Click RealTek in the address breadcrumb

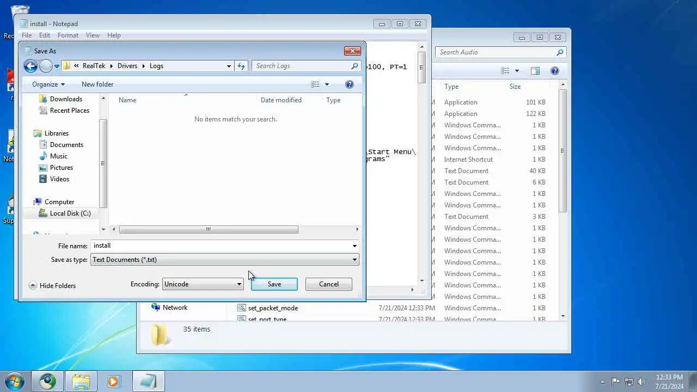click(94, 66)
